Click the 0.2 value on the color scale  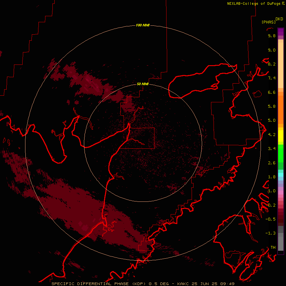[272, 205]
